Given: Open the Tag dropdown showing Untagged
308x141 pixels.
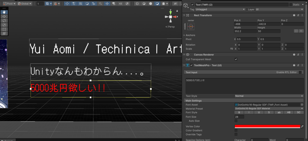Looking at the screenshot, I should point(220,10).
